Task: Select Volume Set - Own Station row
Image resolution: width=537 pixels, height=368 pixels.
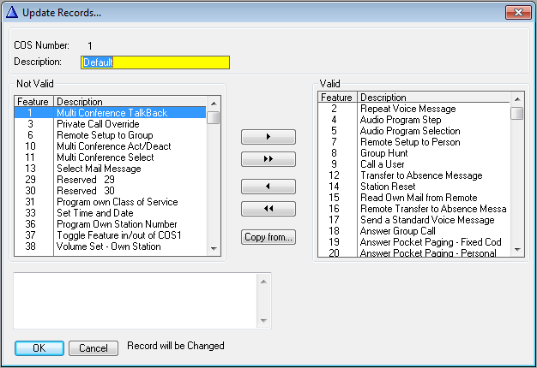Action: pyautogui.click(x=111, y=246)
